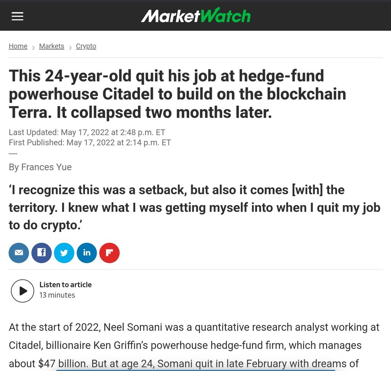Play the Listen to article audio
This screenshot has width=391, height=371.
[x=23, y=291]
